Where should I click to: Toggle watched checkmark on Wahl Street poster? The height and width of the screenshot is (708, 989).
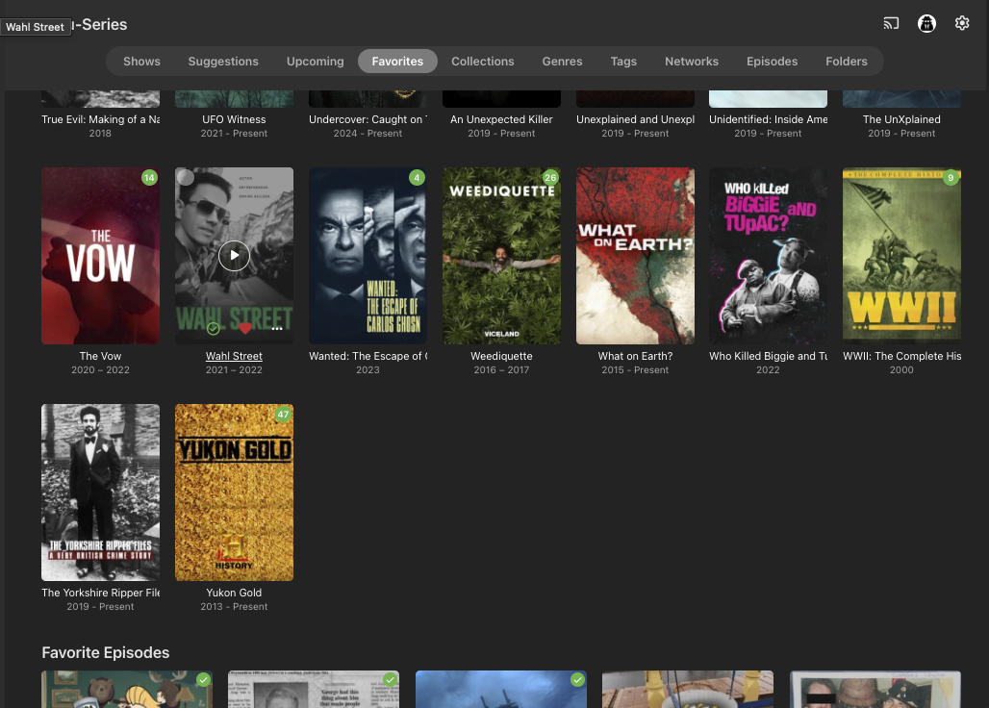tap(213, 329)
